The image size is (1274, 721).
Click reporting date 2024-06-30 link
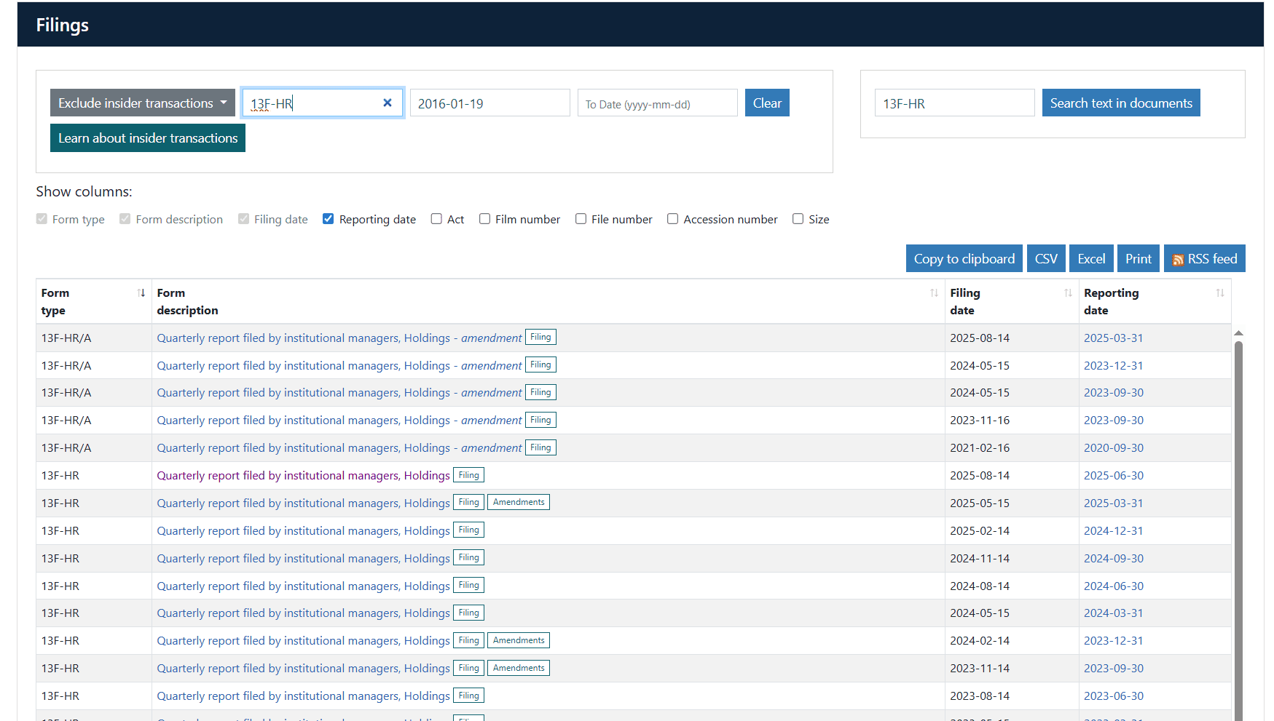[1114, 586]
